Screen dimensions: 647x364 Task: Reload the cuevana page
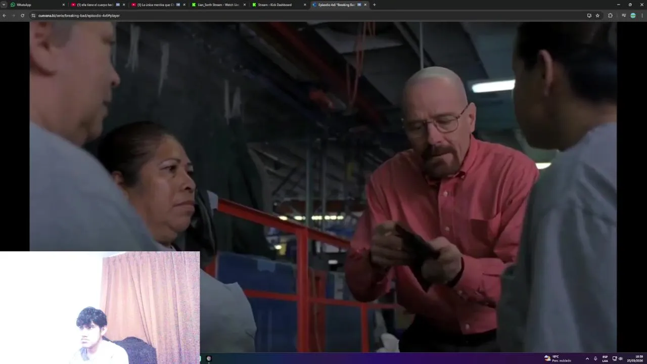pyautogui.click(x=22, y=16)
